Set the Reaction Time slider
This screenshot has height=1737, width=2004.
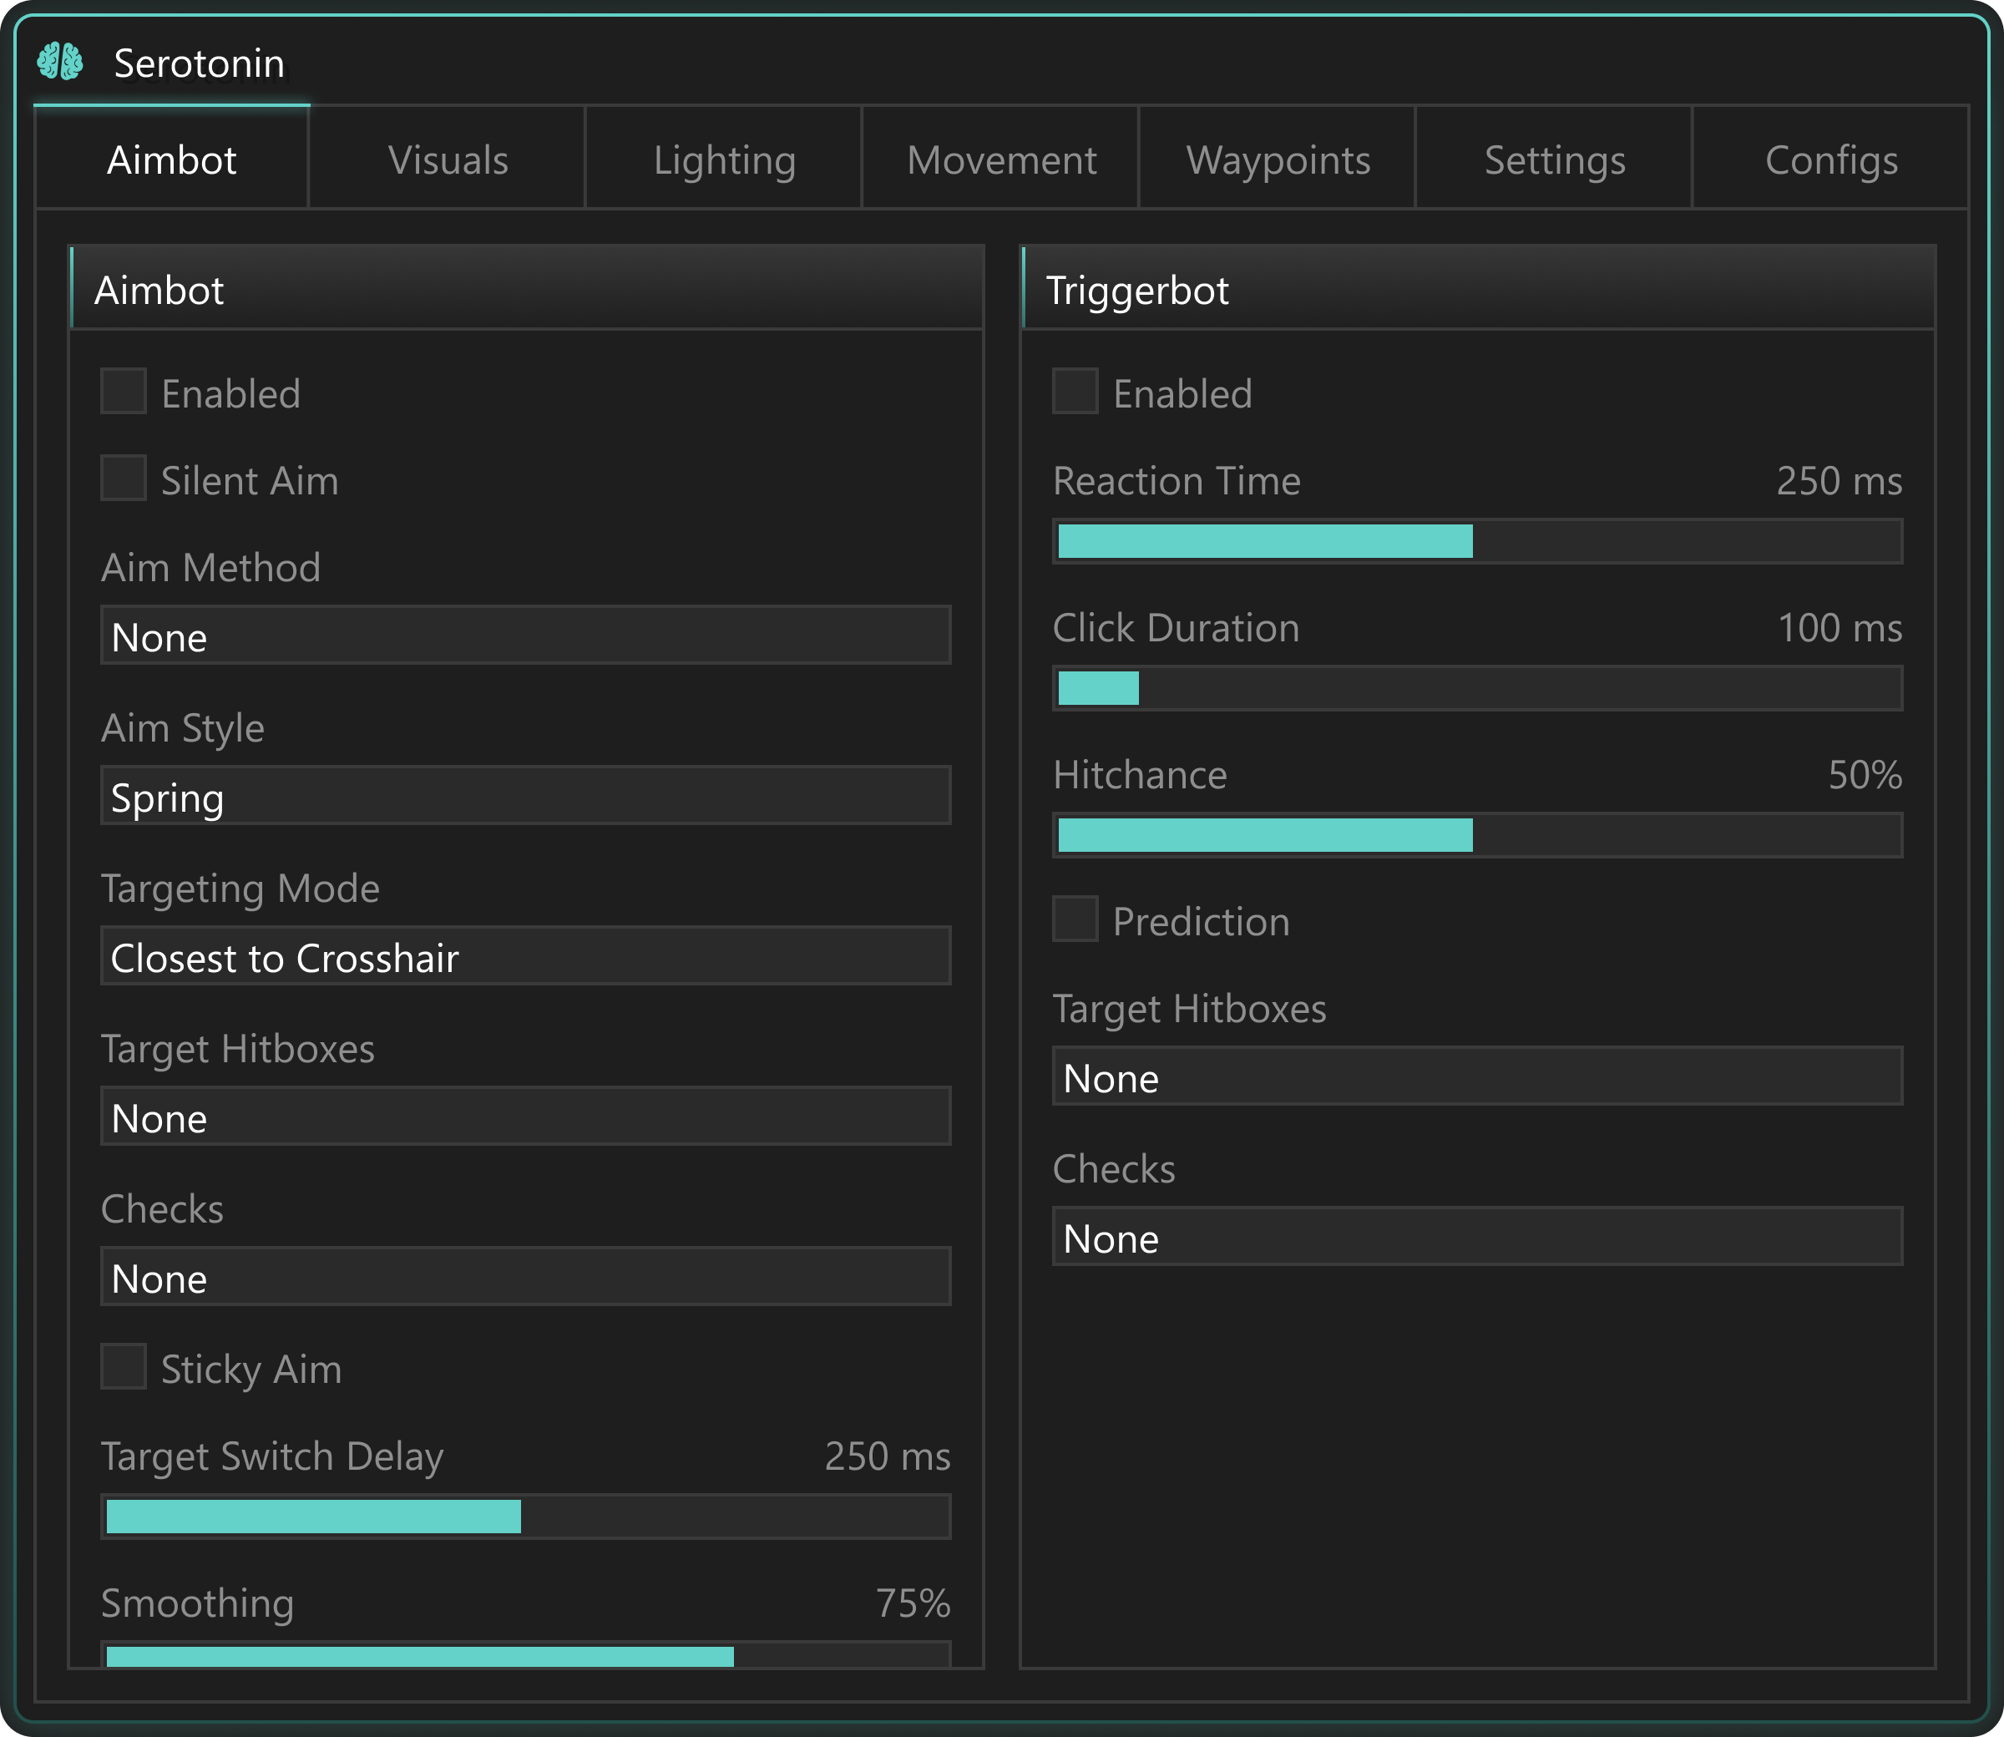[x=1478, y=541]
